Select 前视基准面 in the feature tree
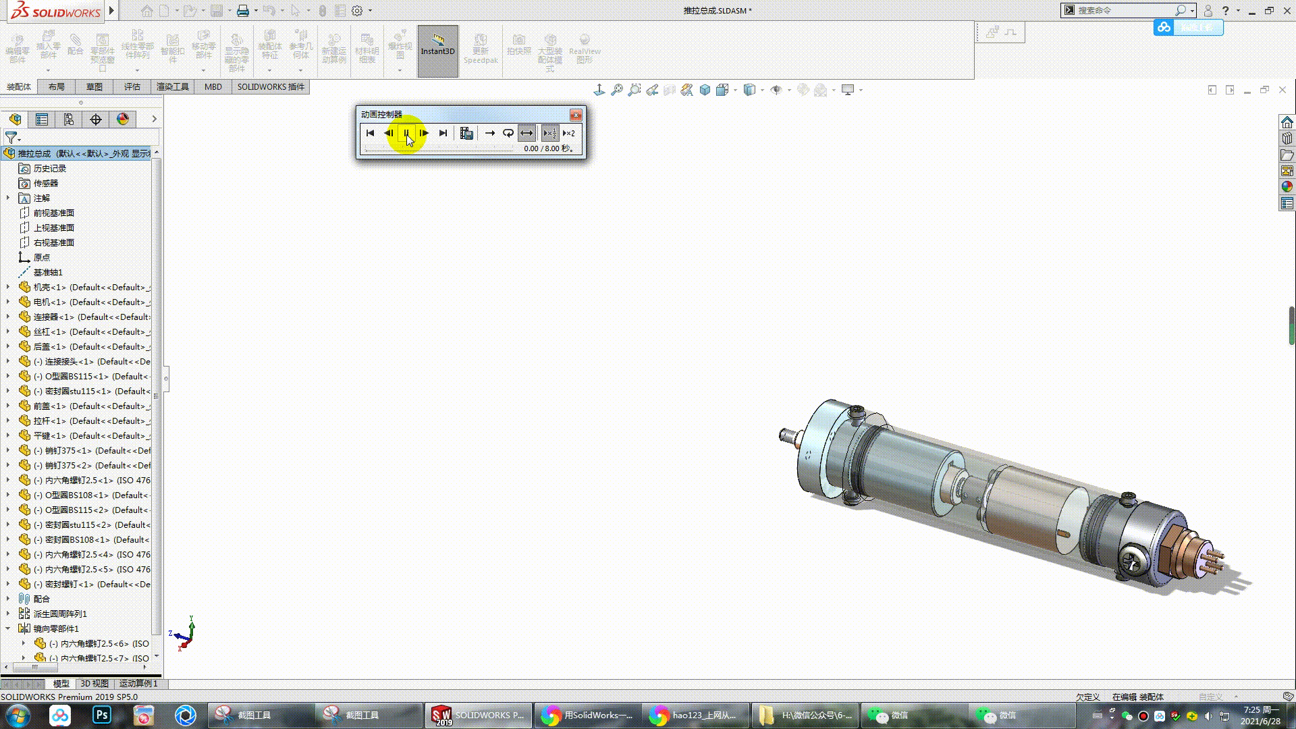This screenshot has height=729, width=1296. [54, 213]
